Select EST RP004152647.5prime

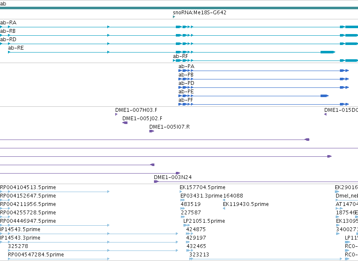pos(28,196)
